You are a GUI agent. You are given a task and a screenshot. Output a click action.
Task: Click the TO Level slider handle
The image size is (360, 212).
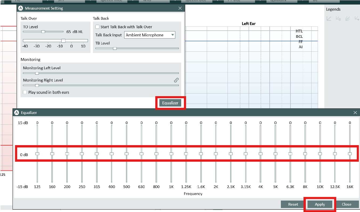pos(43,31)
